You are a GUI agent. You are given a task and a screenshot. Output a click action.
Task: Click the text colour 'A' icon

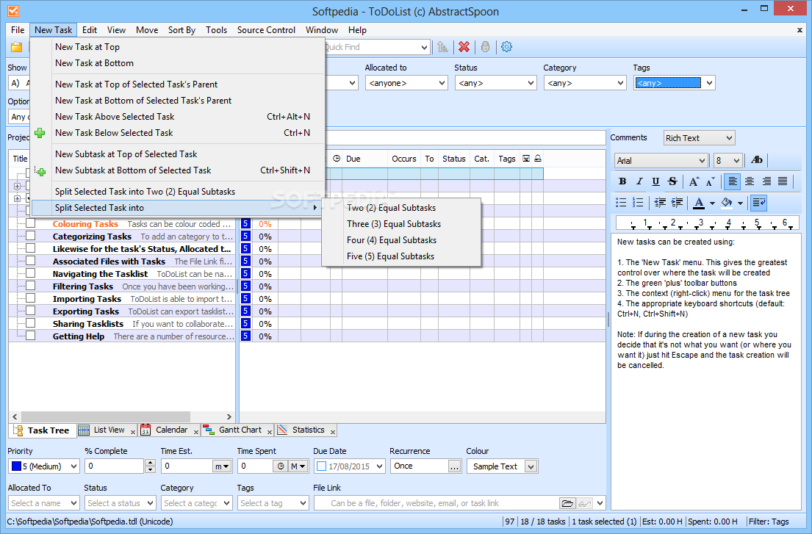[x=699, y=203]
